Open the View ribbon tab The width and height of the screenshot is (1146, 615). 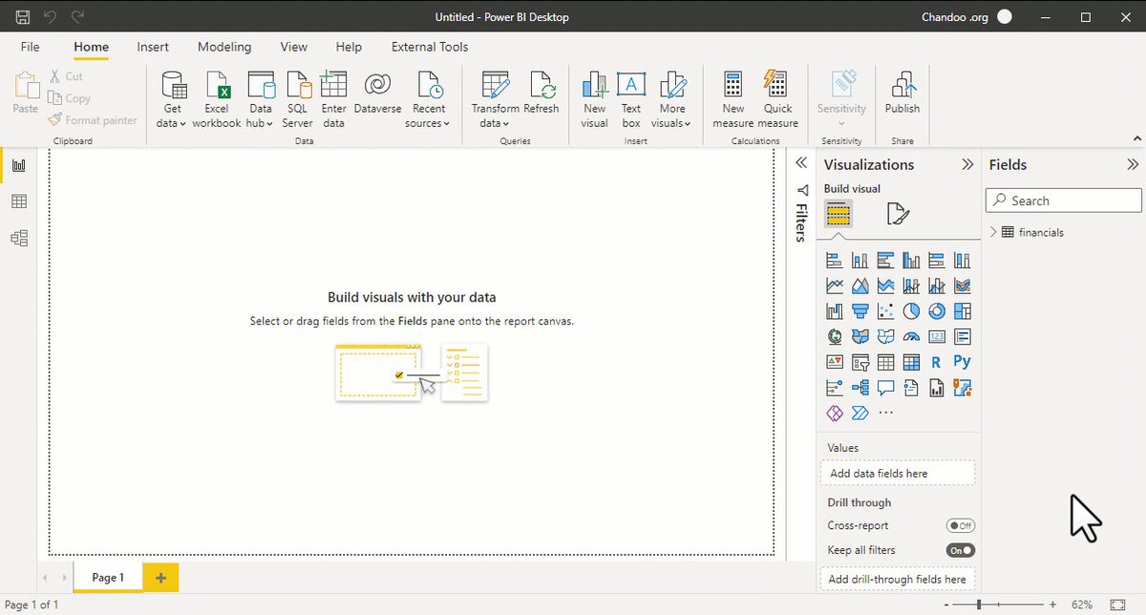pos(294,47)
